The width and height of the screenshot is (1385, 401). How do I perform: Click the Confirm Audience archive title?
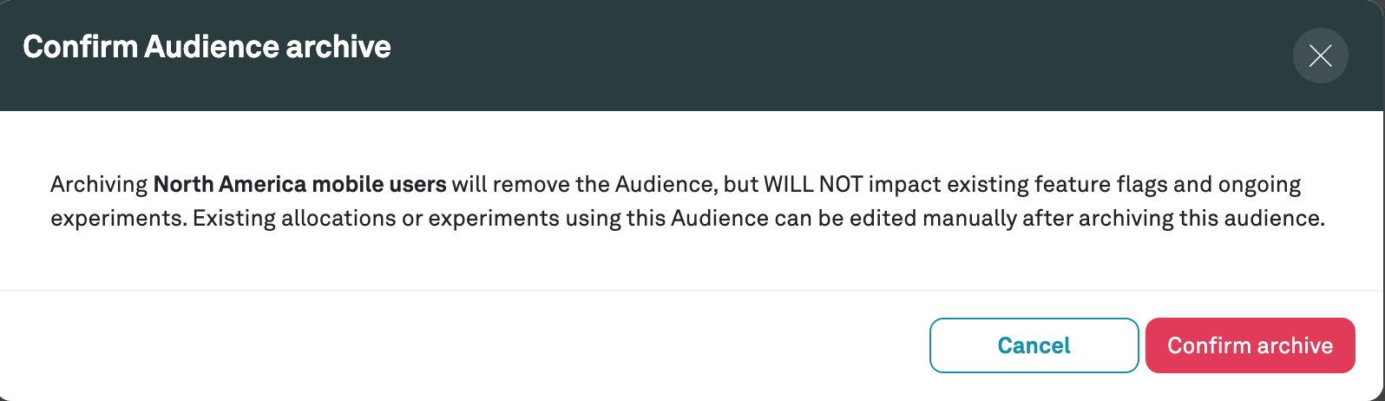pyautogui.click(x=207, y=47)
